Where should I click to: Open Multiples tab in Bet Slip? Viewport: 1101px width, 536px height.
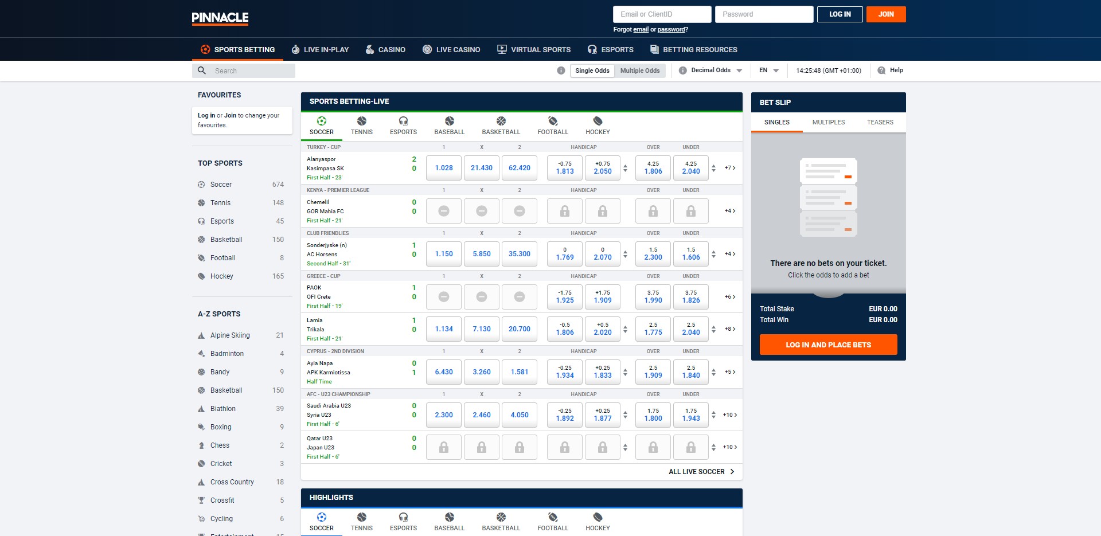tap(829, 122)
